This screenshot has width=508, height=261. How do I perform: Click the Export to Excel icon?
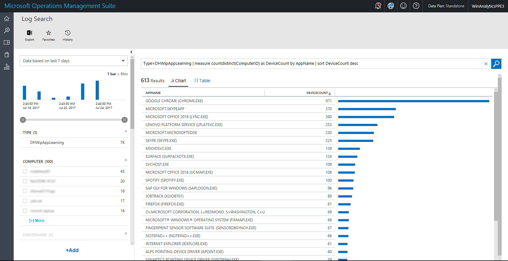coord(30,33)
